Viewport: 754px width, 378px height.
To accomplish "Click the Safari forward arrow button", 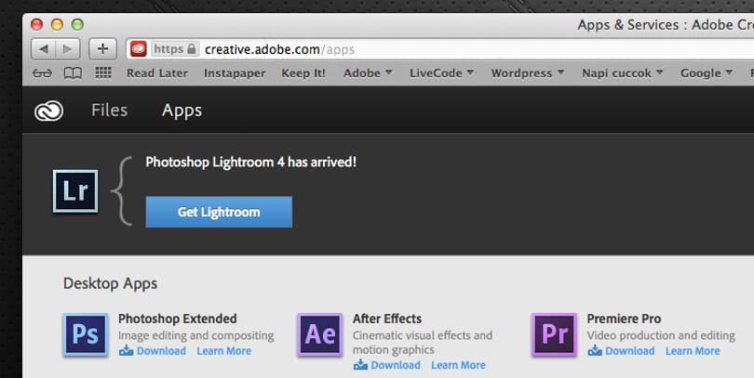I will pos(68,49).
